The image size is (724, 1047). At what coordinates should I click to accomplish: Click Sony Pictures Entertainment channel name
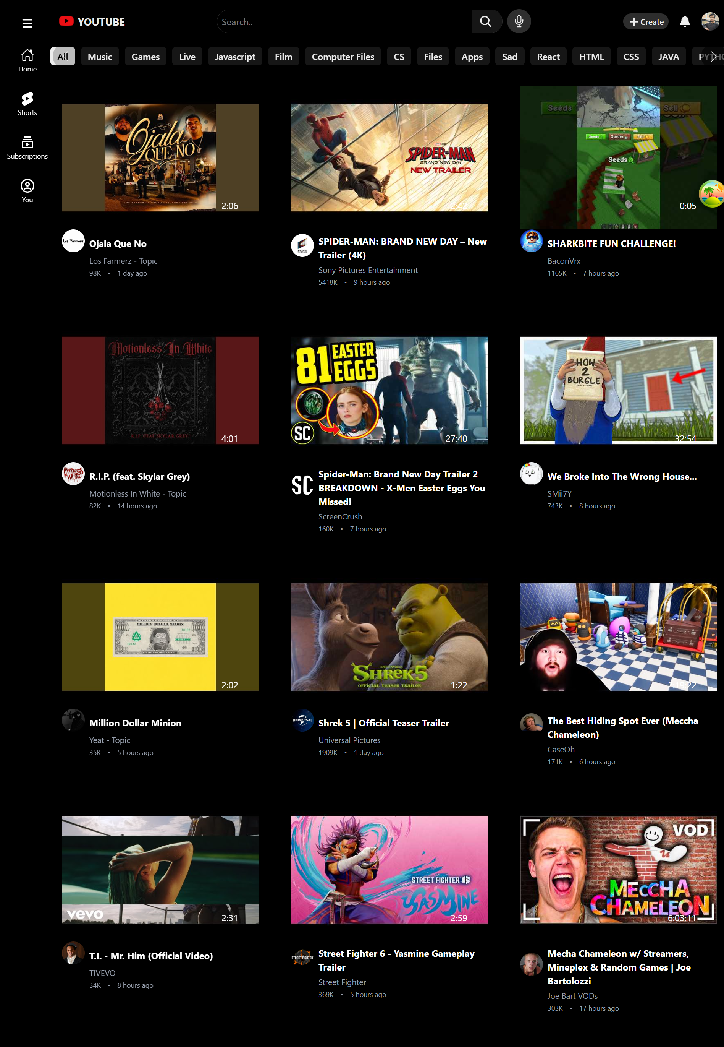(368, 270)
